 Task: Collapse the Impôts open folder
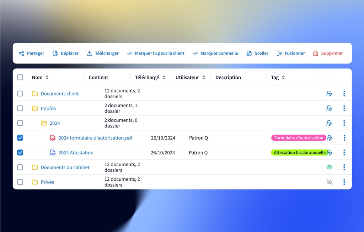click(x=35, y=108)
